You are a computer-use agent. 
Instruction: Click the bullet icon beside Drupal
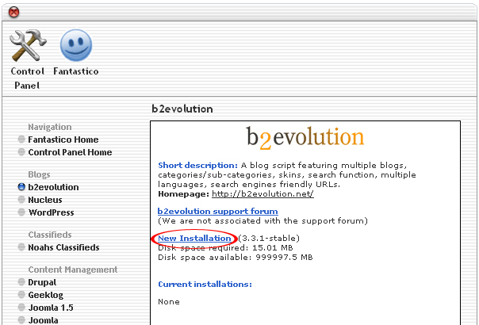tap(21, 282)
